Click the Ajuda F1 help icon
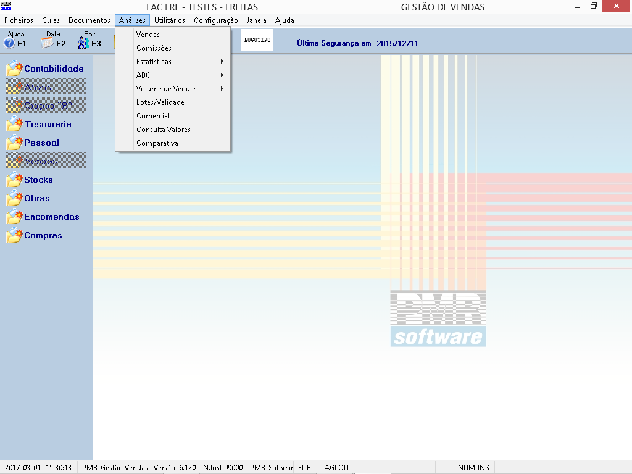The height and width of the screenshot is (474, 632). click(9, 43)
